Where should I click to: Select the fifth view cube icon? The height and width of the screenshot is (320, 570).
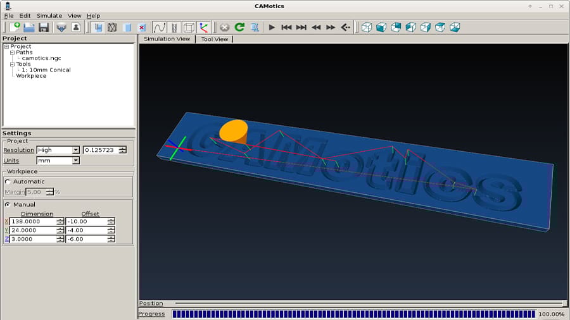coord(426,27)
